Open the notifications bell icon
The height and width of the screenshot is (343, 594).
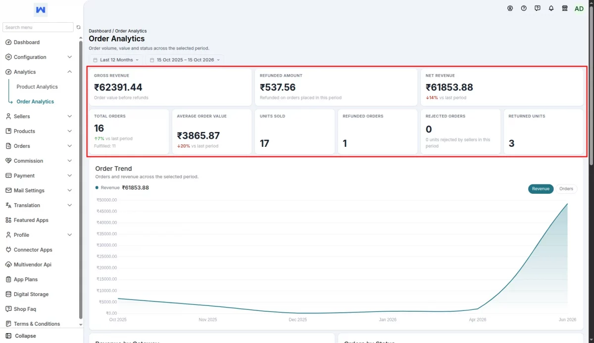click(551, 8)
